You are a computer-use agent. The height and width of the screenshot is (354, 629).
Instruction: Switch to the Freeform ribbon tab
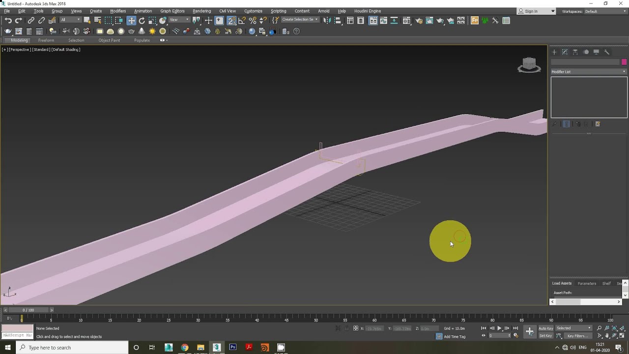[46, 40]
